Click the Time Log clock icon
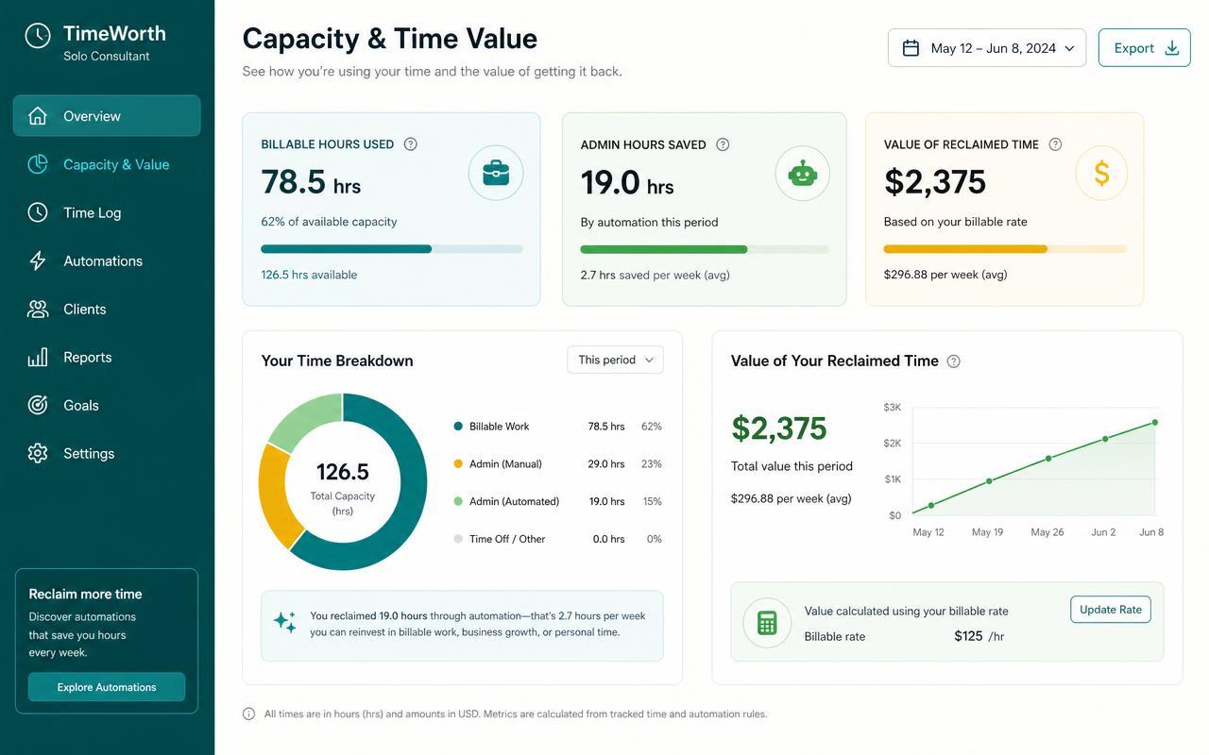This screenshot has height=755, width=1209. click(38, 212)
